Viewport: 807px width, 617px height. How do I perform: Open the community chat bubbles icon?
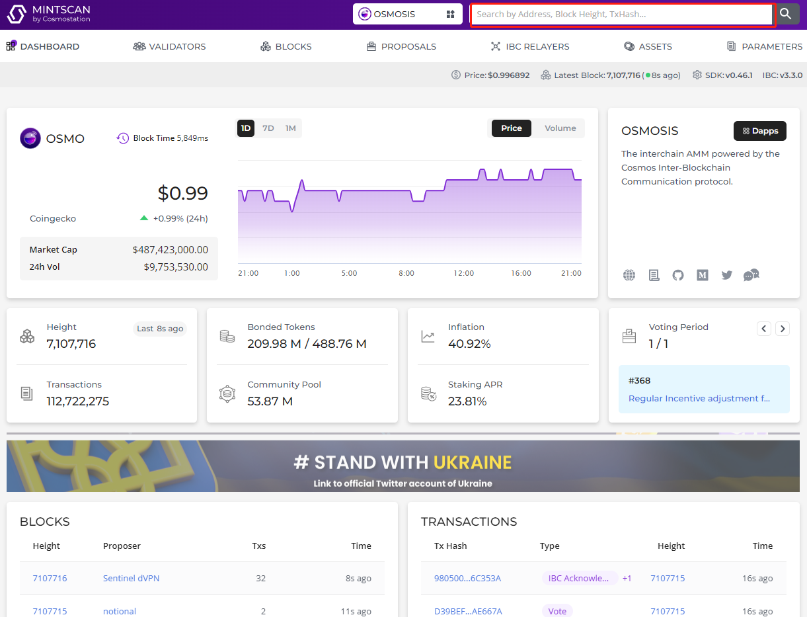(x=751, y=275)
